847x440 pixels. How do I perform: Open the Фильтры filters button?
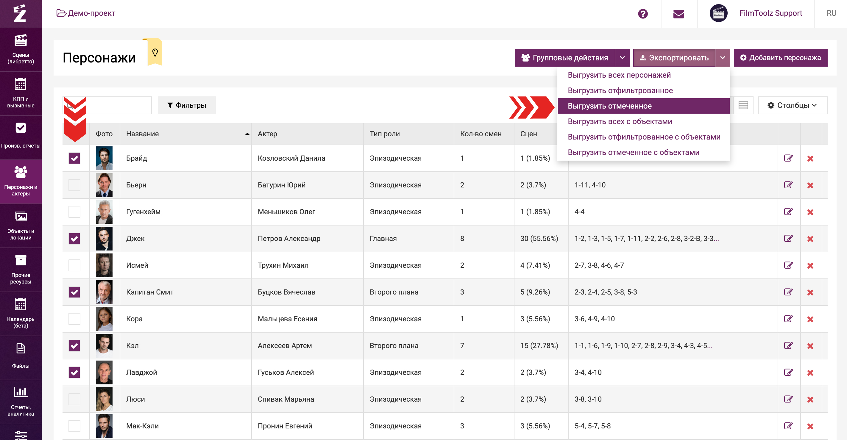[187, 105]
